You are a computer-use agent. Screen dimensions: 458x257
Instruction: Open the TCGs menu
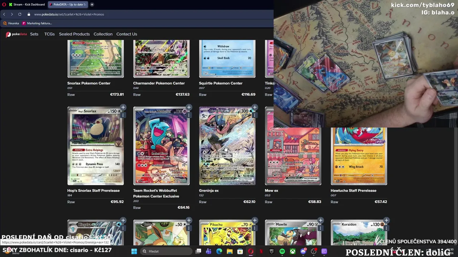(x=49, y=34)
